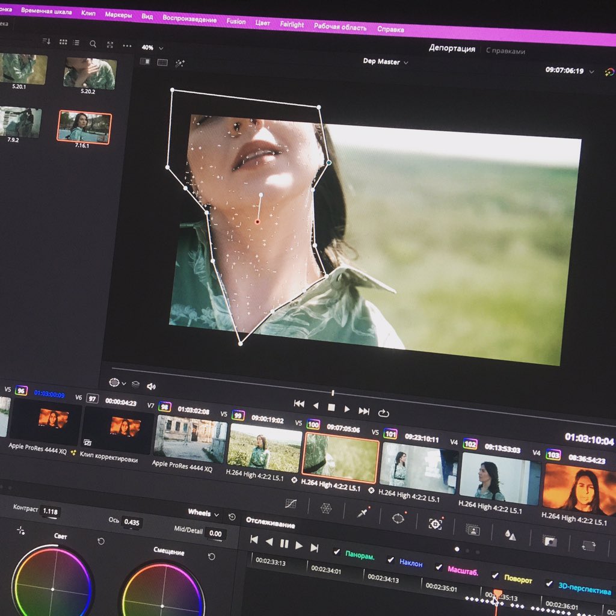
Task: Reset the Свет color wheel
Action: [101, 541]
